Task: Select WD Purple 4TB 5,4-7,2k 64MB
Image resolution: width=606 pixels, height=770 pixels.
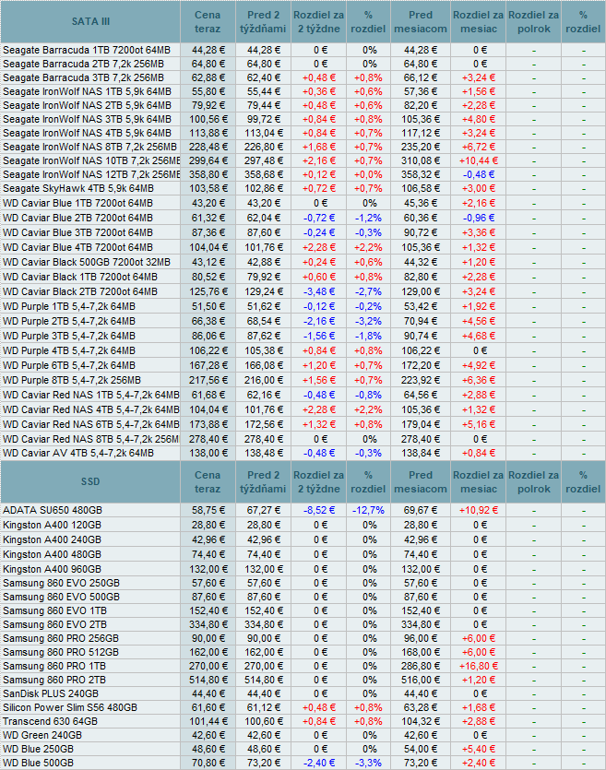Action: click(x=69, y=350)
